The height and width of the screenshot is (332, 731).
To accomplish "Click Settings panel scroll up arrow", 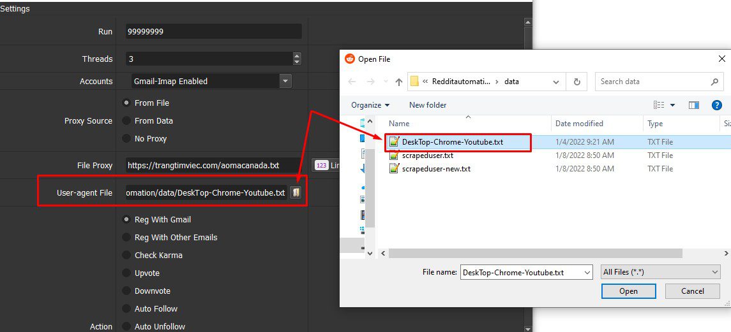I will [528, 22].
